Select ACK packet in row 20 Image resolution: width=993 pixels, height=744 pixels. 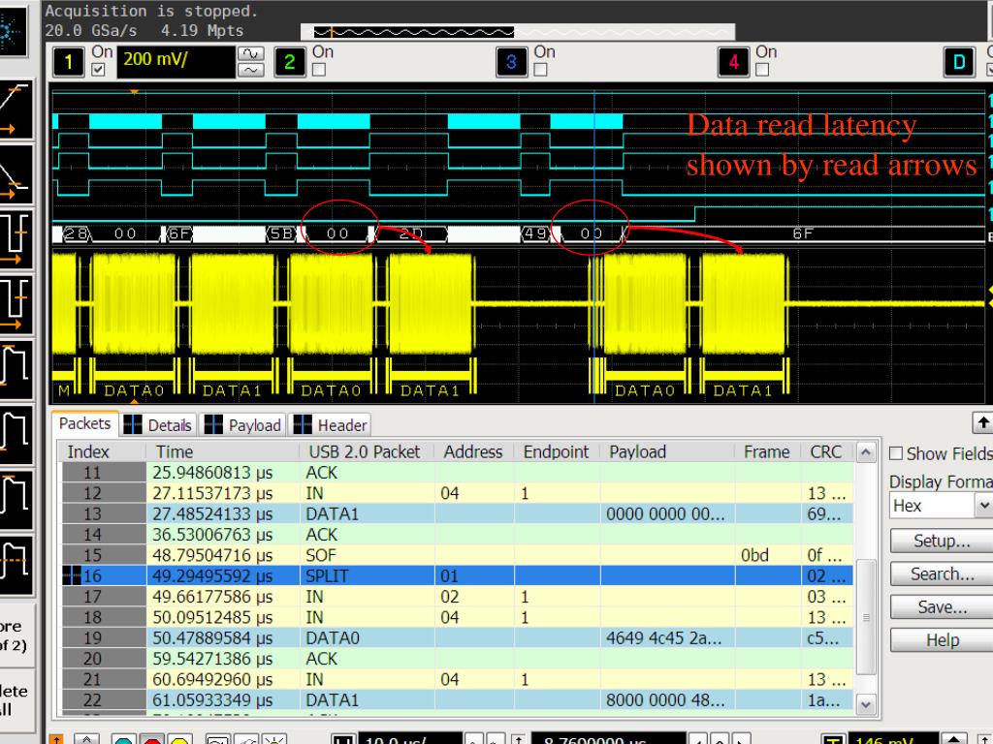pyautogui.click(x=458, y=659)
